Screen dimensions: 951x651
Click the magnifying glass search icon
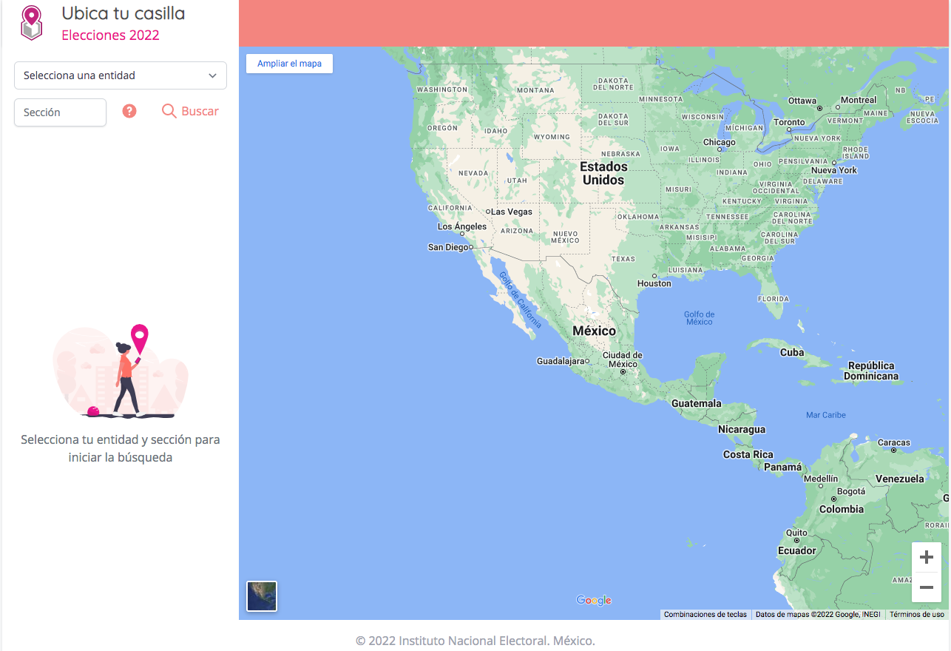pos(169,111)
